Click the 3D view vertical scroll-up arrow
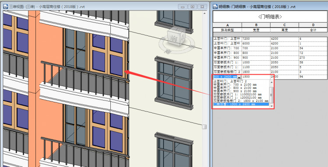 [205, 14]
